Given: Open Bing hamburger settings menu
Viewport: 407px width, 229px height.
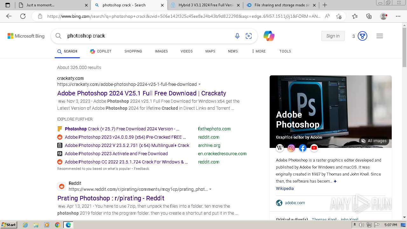Looking at the screenshot, I should coord(380,36).
